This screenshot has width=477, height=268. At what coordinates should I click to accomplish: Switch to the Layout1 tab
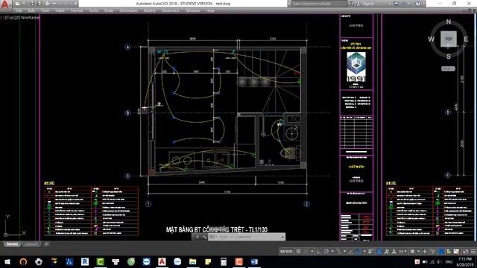31,244
